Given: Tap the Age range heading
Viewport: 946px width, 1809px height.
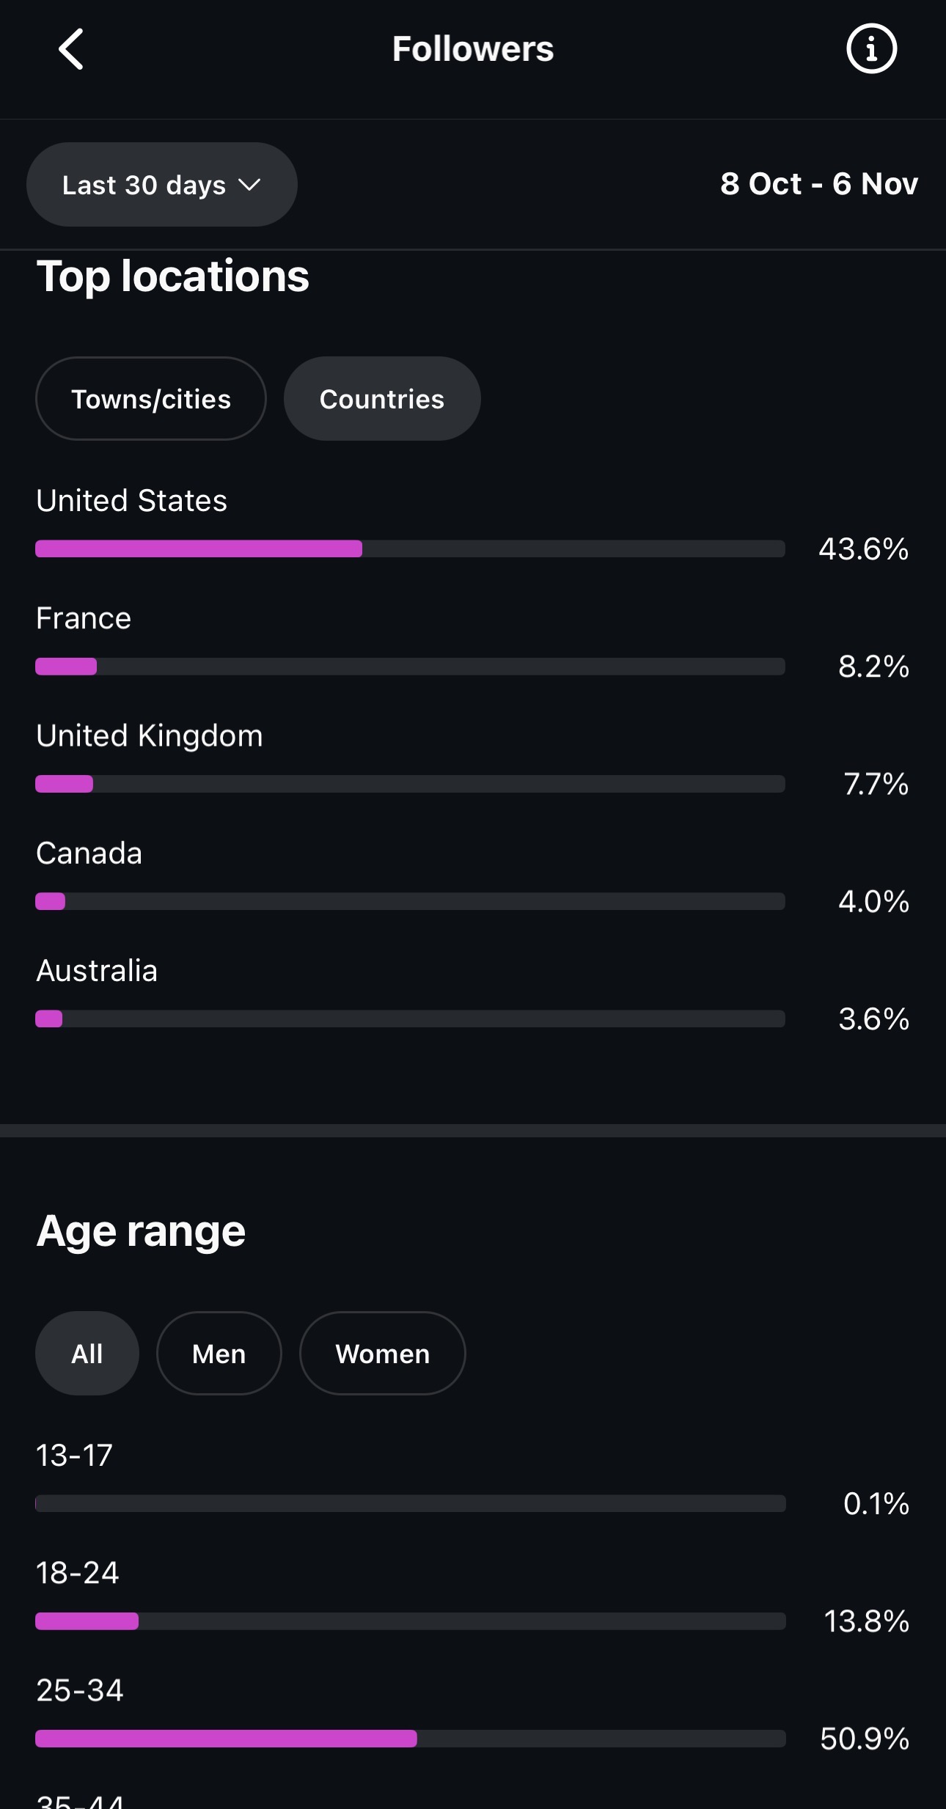Looking at the screenshot, I should click(141, 1231).
